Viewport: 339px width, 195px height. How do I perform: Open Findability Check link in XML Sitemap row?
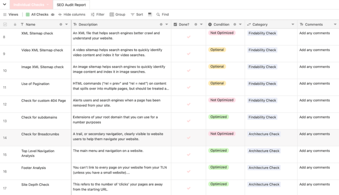[x=262, y=33]
